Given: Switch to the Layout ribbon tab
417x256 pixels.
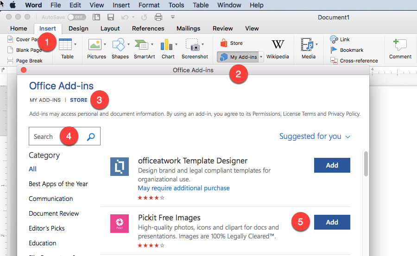Looking at the screenshot, I should tap(110, 28).
